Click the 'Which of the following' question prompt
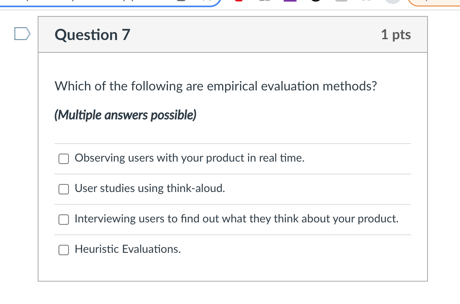Image resolution: width=460 pixels, height=304 pixels. click(x=216, y=86)
